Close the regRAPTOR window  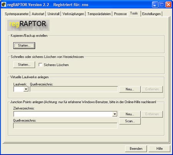pos(168,5)
